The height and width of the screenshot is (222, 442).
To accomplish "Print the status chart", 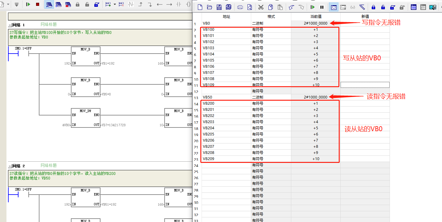I will pos(240,7).
